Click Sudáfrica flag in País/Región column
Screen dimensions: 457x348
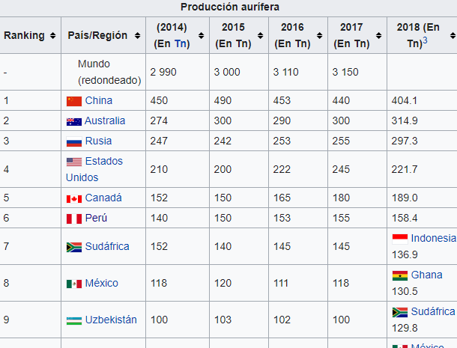(x=74, y=247)
